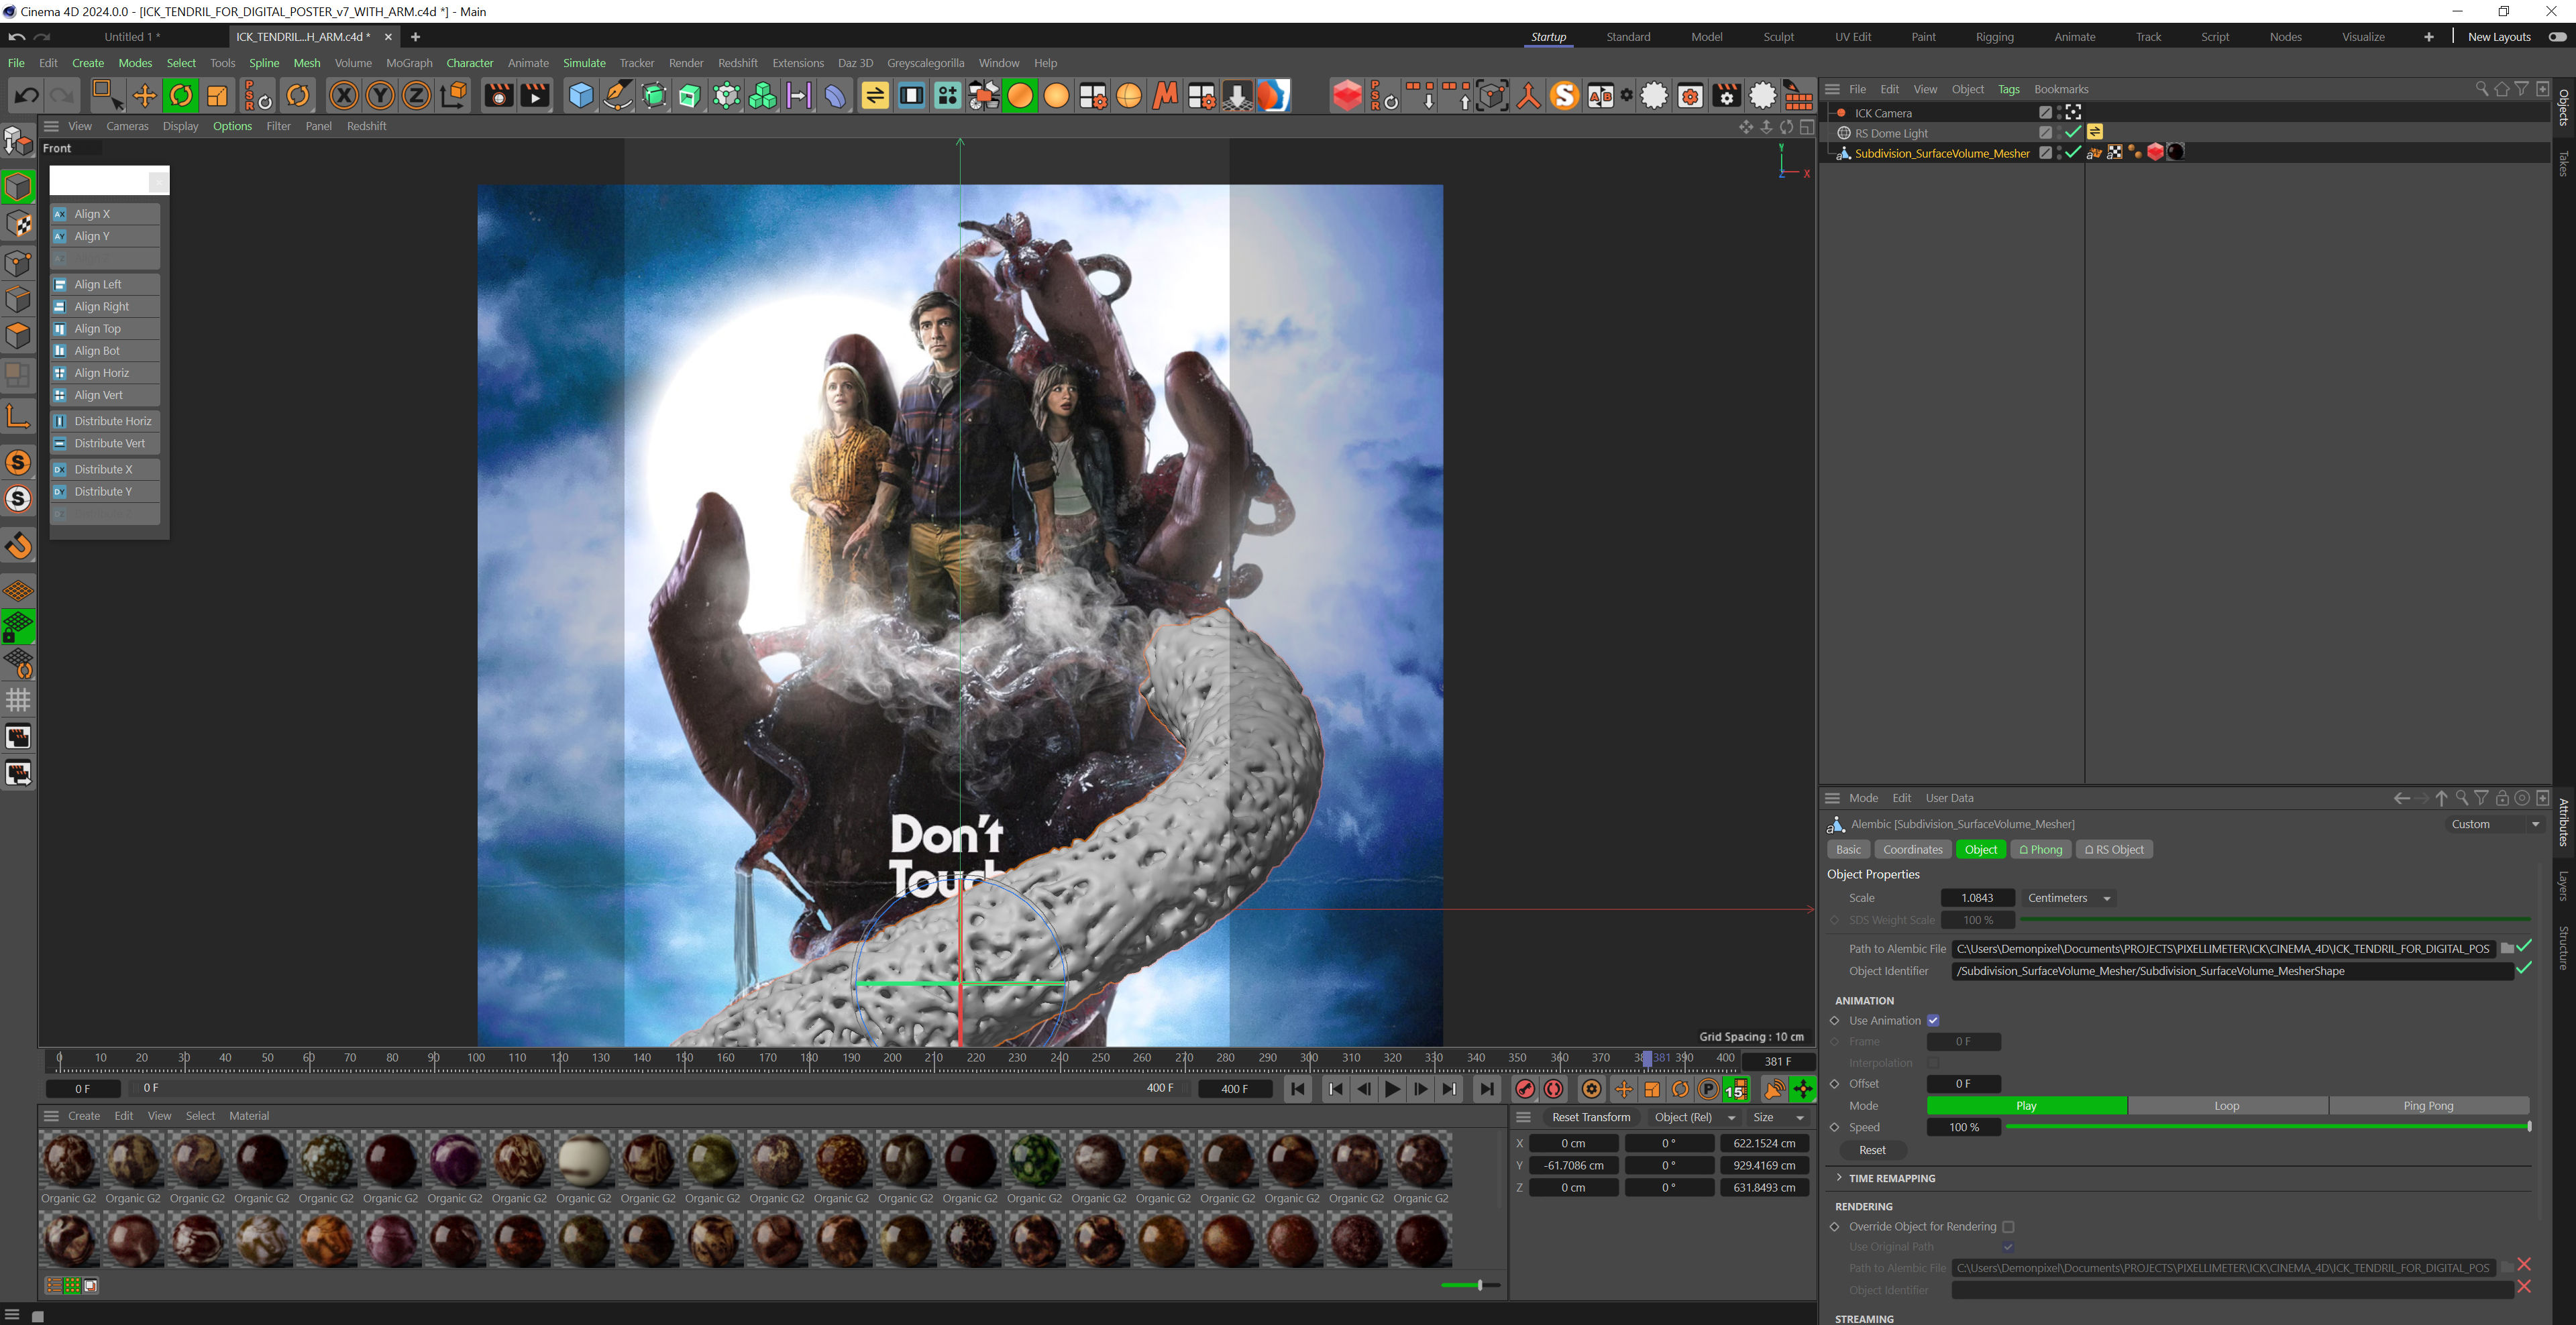The width and height of the screenshot is (2576, 1325).
Task: Click Render to Picture Viewer icon
Action: coord(535,96)
